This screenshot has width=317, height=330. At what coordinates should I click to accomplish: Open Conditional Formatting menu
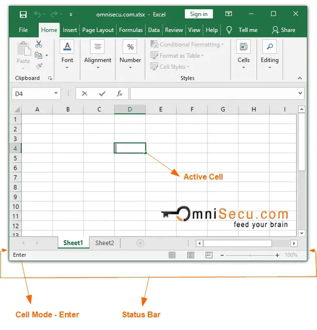click(x=187, y=45)
